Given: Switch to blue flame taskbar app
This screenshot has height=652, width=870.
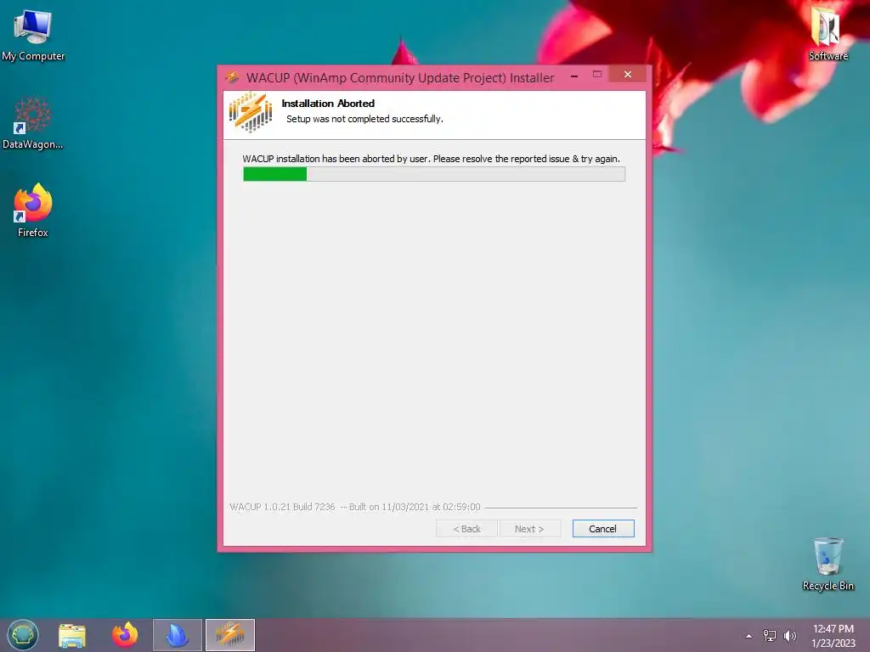Looking at the screenshot, I should (178, 635).
